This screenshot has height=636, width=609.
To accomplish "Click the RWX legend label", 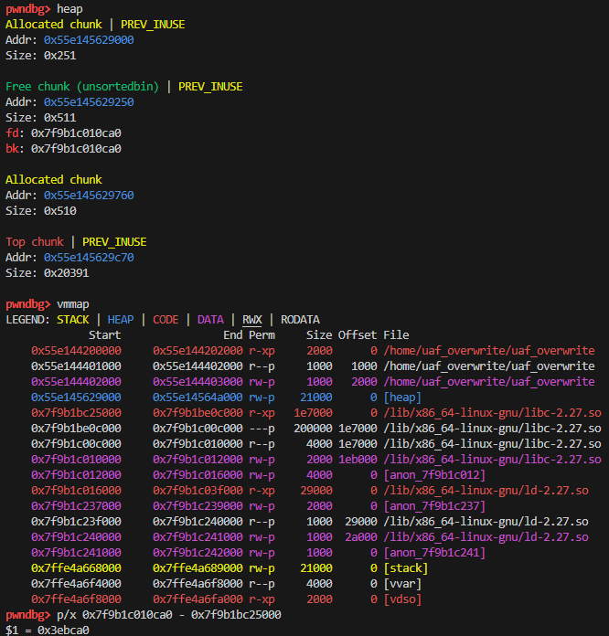I will (252, 320).
